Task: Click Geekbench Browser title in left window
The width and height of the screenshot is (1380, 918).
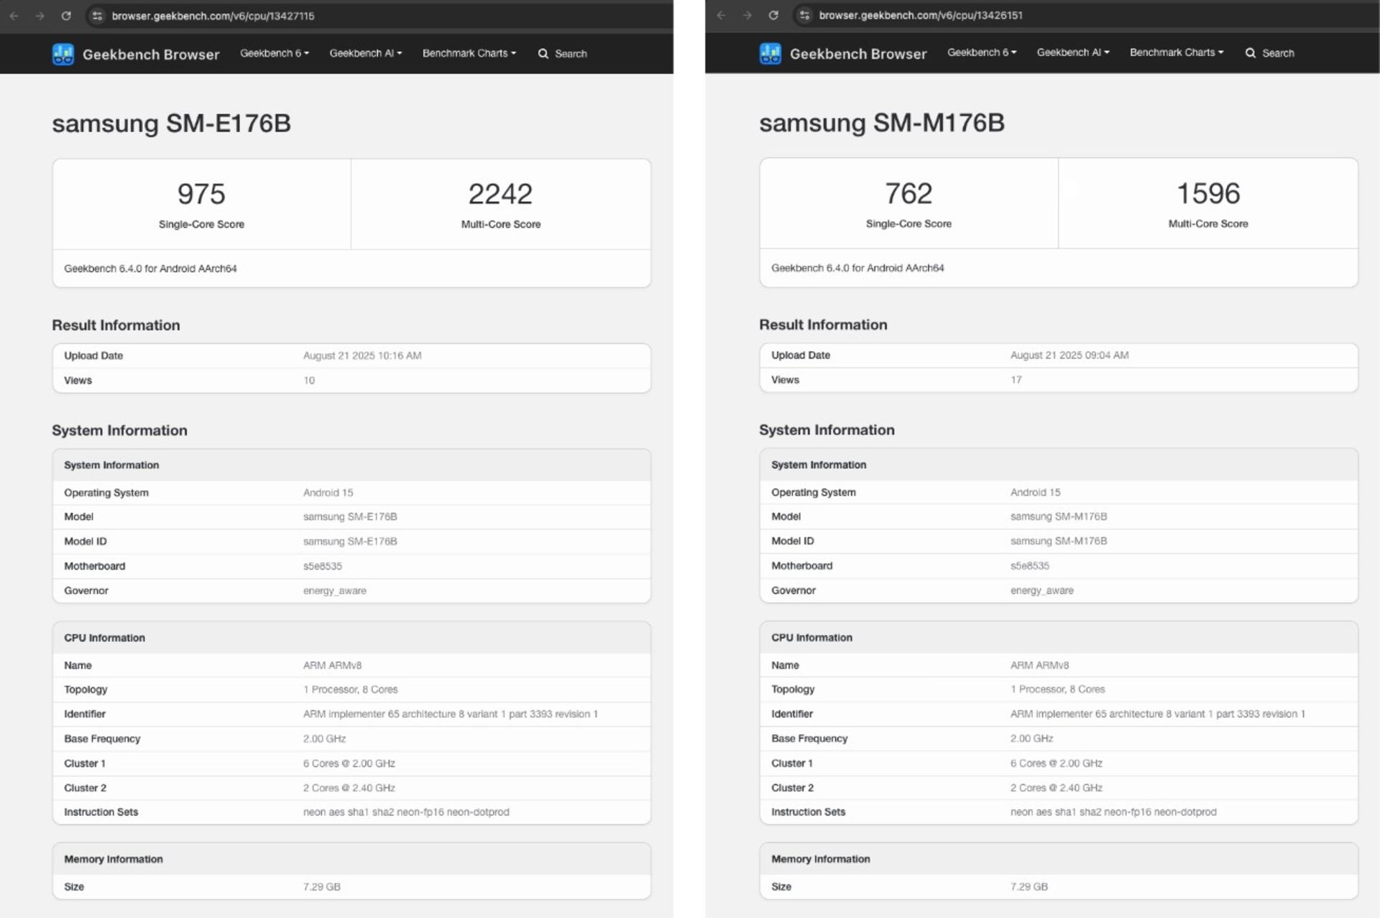Action: [151, 55]
